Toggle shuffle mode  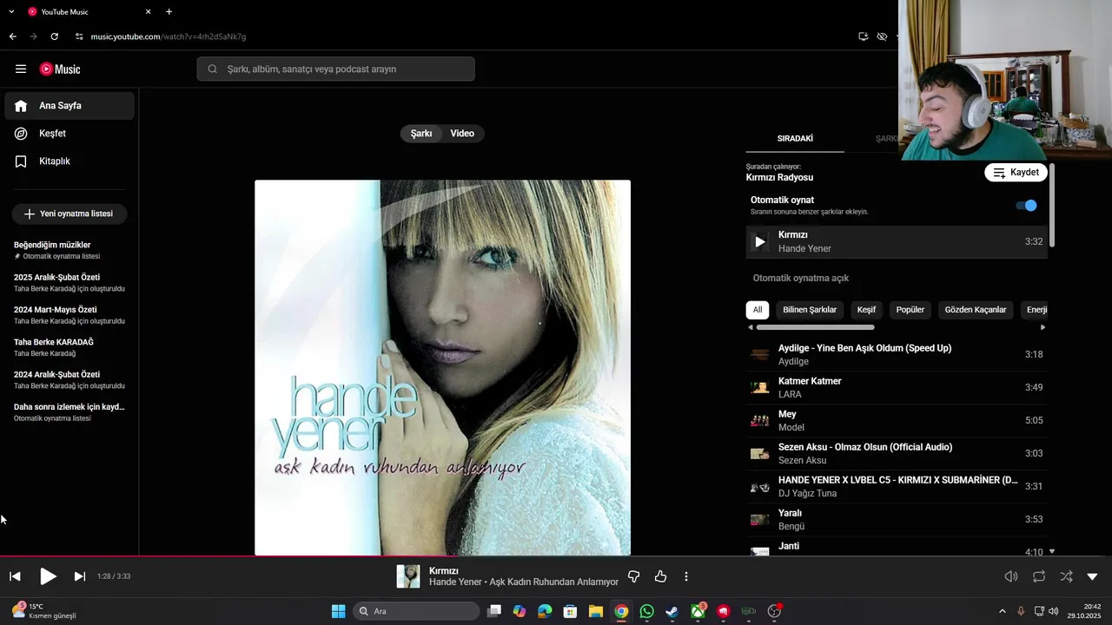click(1066, 576)
